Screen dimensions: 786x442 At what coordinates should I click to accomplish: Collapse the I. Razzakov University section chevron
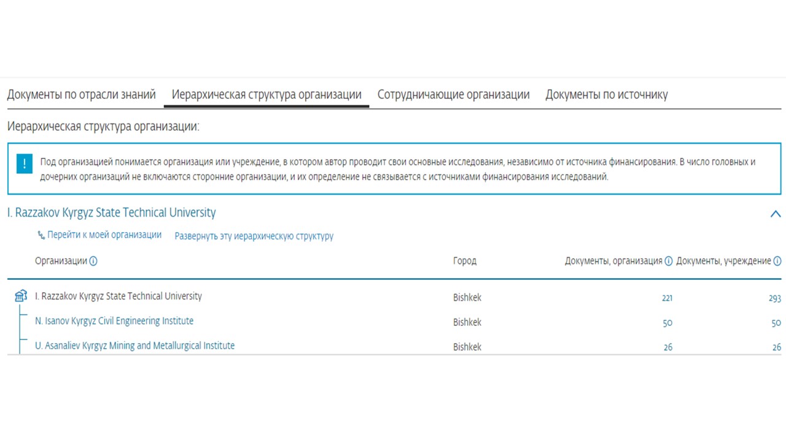[x=775, y=214]
